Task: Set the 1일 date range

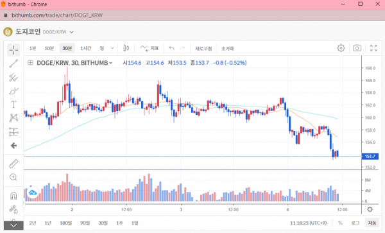Action: [135, 223]
